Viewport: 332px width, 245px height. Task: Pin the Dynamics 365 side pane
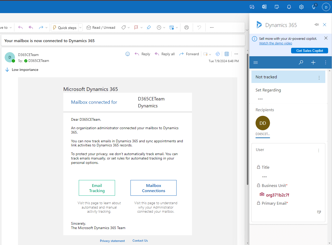pos(316,25)
